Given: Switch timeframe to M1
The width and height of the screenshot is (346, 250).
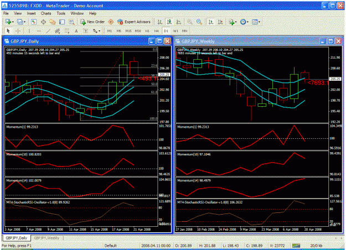Looking at the screenshot, I should coord(110,31).
